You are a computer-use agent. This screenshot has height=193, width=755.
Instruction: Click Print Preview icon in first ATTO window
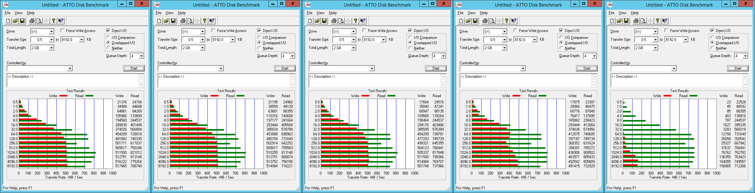(x=39, y=21)
